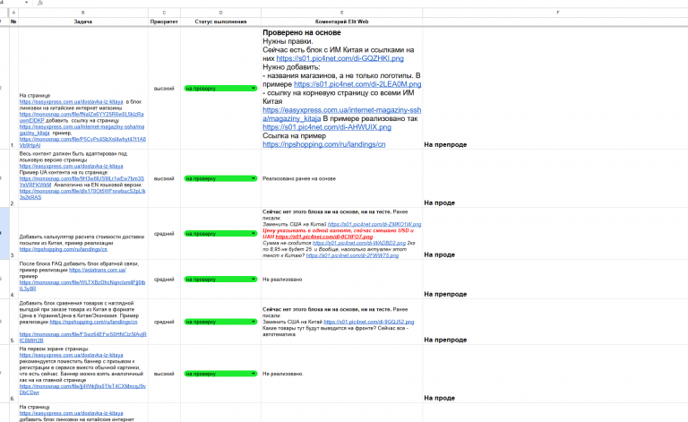This screenshot has height=422, width=688.
Task: Open pic4net di-ZMKO1W.png link in task 3 comment
Action: click(374, 224)
